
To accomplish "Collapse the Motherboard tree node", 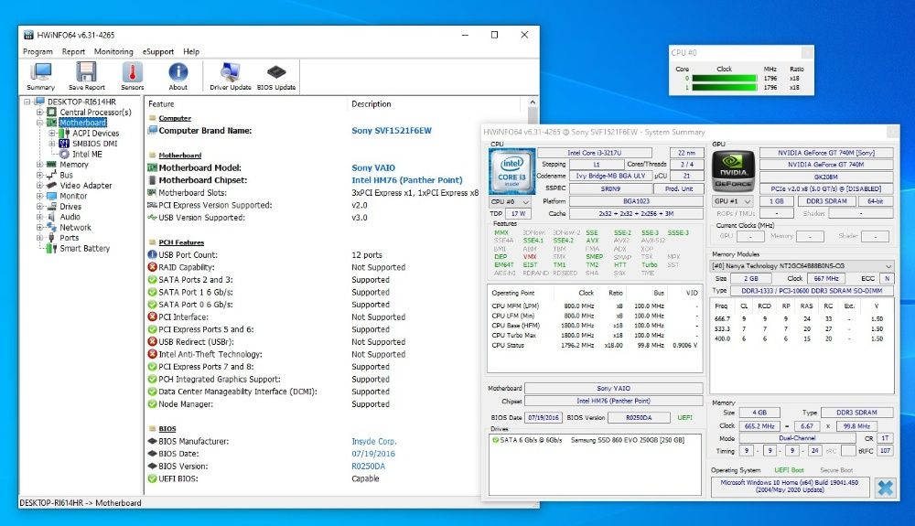I will pos(39,123).
